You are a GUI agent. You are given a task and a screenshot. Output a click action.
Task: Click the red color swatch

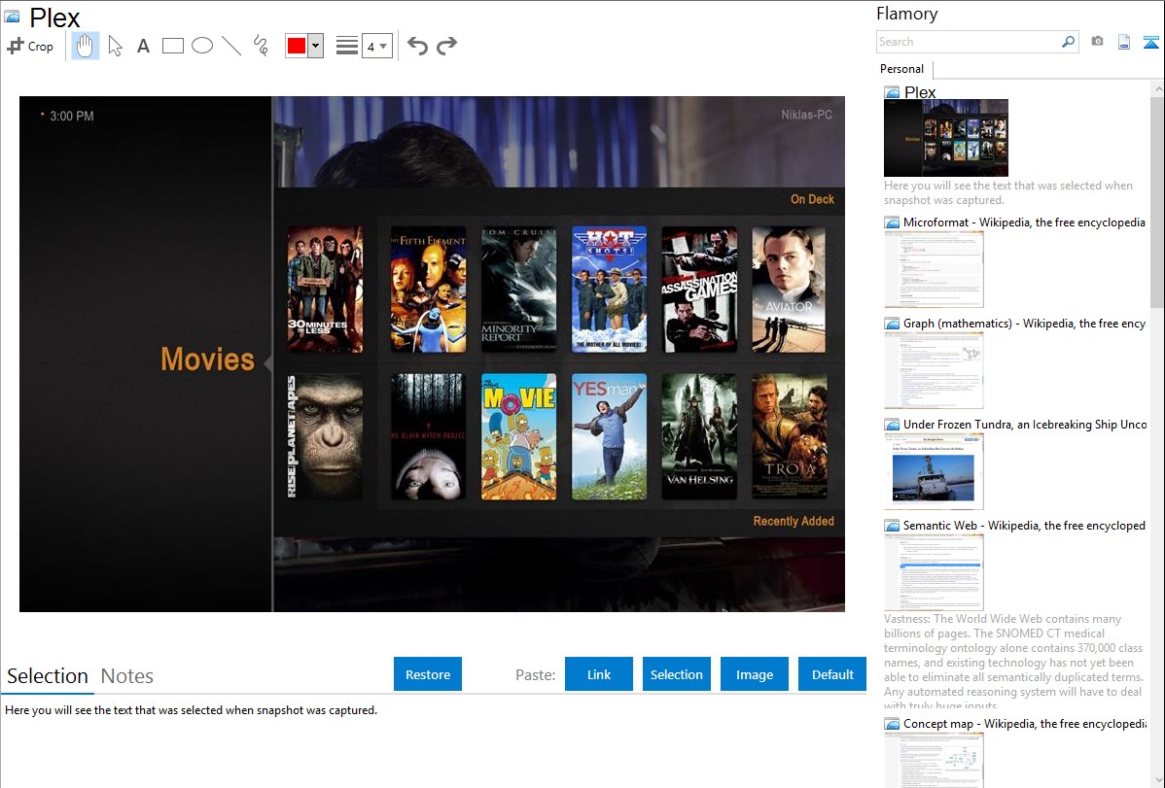click(297, 46)
